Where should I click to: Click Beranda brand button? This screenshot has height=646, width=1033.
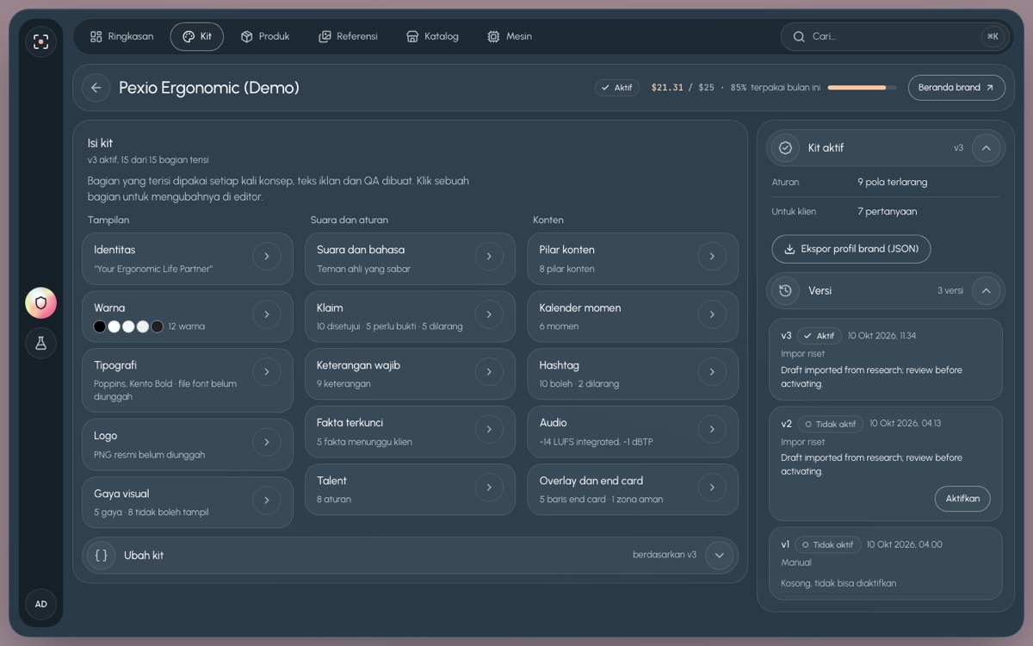click(x=956, y=87)
